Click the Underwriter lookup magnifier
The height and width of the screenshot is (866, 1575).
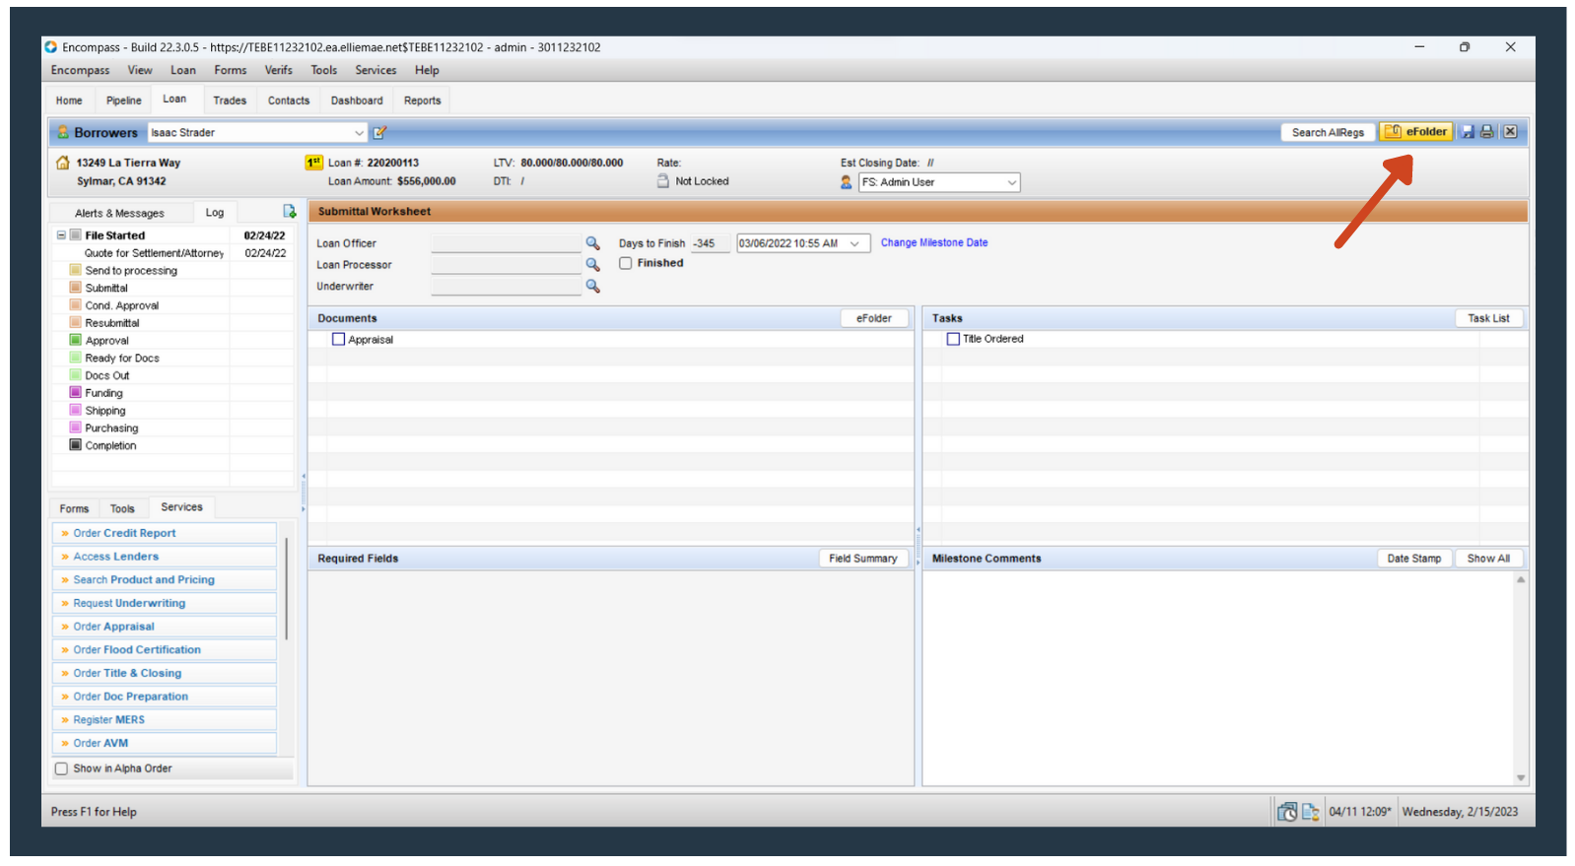pos(592,287)
